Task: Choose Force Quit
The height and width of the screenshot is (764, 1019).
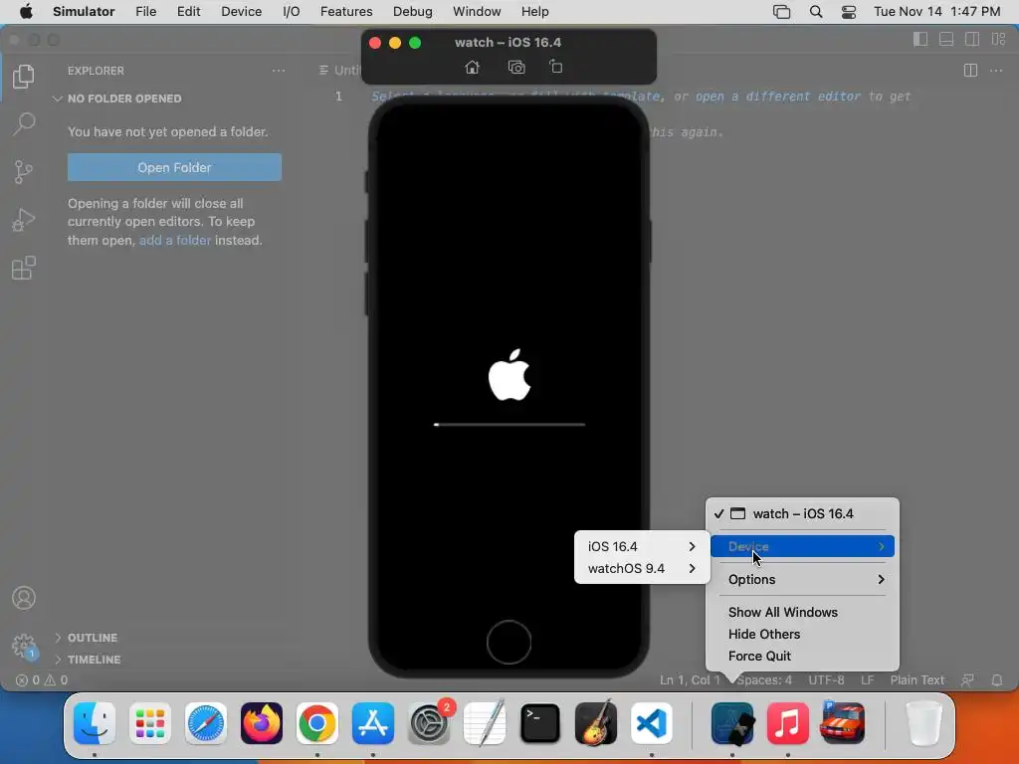Action: click(x=759, y=657)
